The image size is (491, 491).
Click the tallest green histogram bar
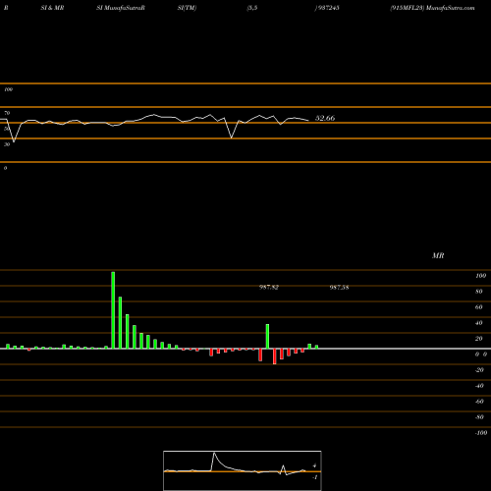113,310
